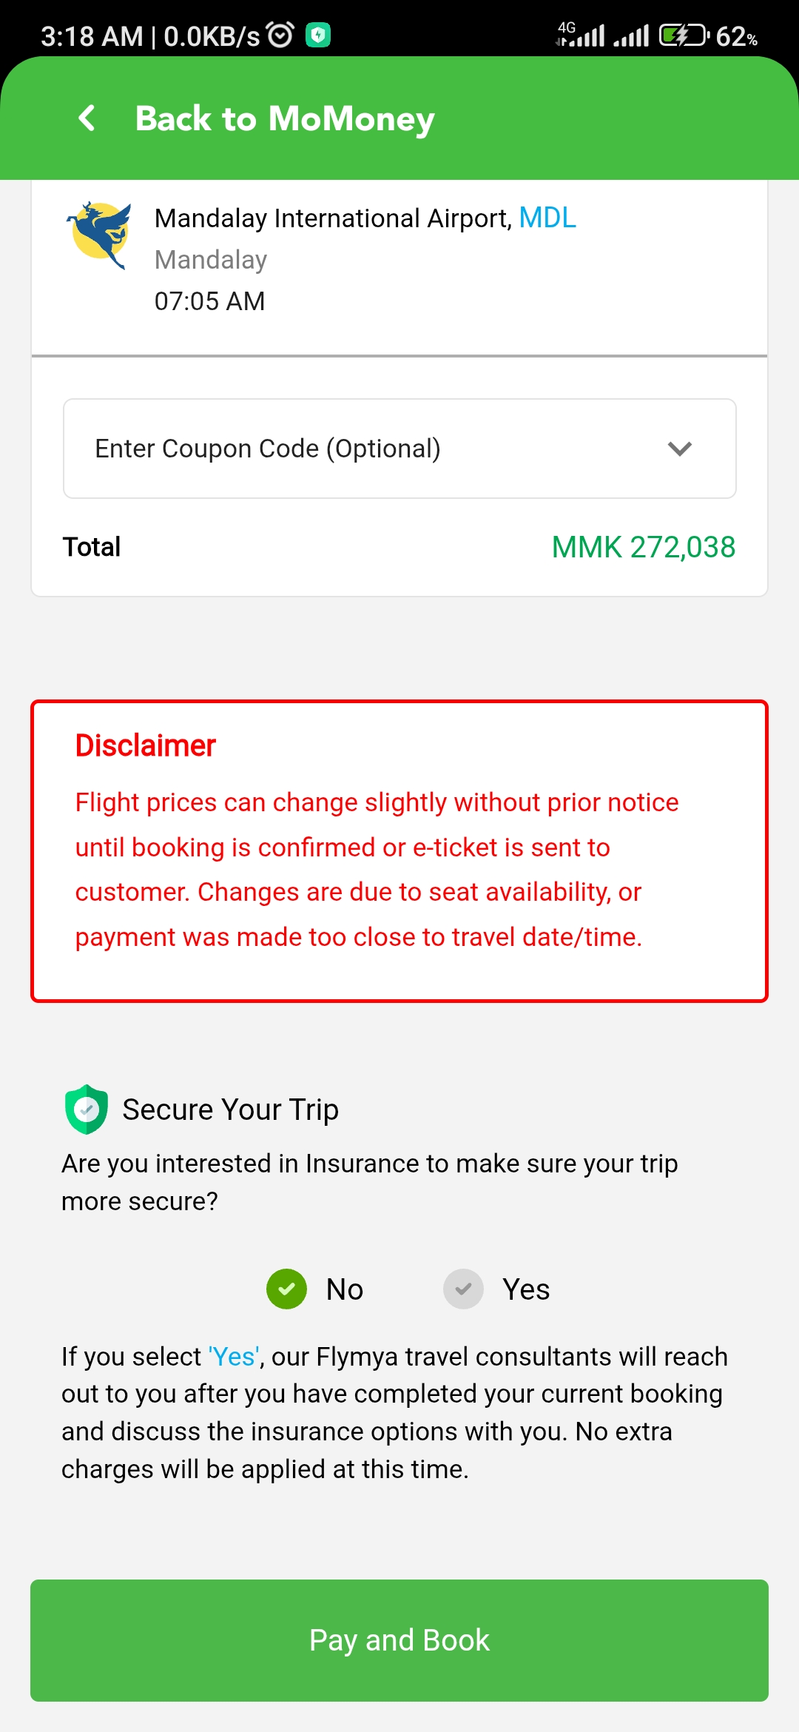The width and height of the screenshot is (799, 1732).
Task: Tap the blue 'Yes' text link
Action: pyautogui.click(x=234, y=1357)
